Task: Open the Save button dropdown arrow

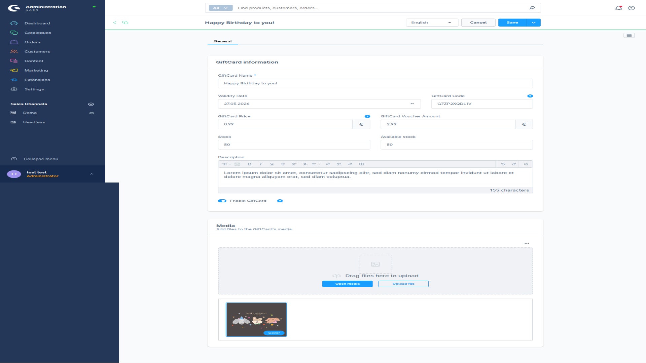Action: click(x=534, y=23)
